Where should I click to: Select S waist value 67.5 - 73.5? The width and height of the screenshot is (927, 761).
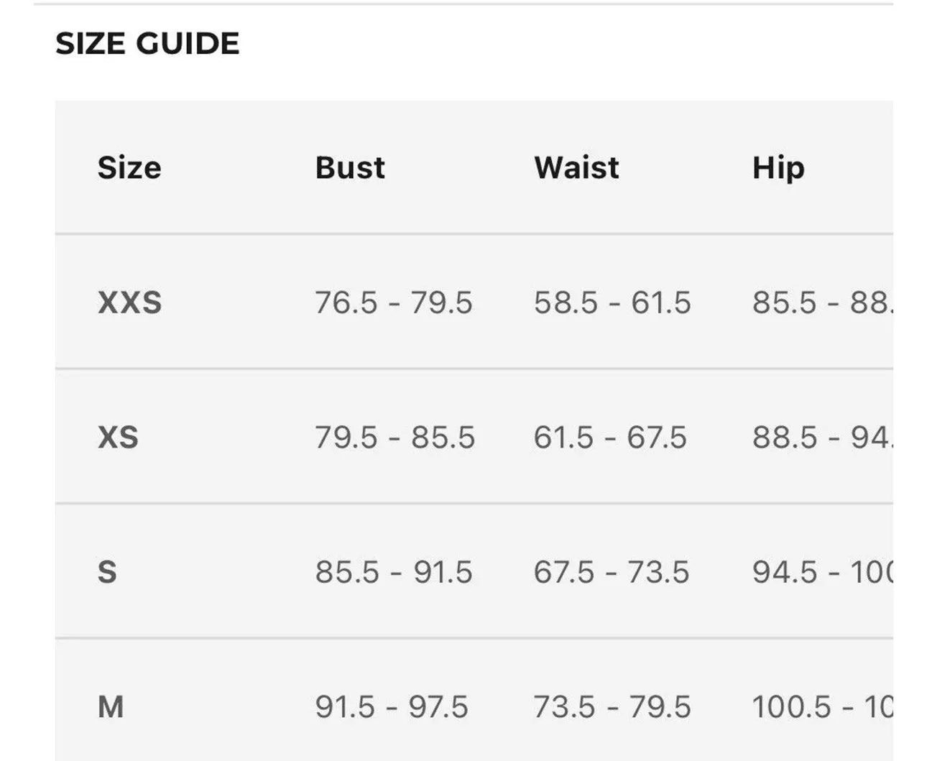(612, 573)
